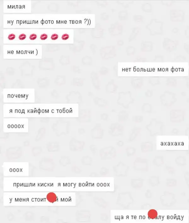Select the "милая" message bubble

(17, 7)
